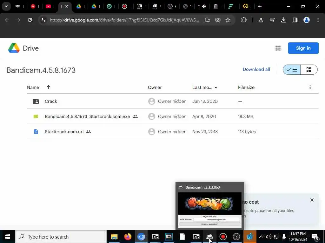Switch to the tab playing audio
Screen dimensions: 325x243
[x=202, y=6]
